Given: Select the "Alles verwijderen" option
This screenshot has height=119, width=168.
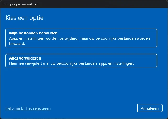Looking at the screenshot, I should (x=81, y=61).
